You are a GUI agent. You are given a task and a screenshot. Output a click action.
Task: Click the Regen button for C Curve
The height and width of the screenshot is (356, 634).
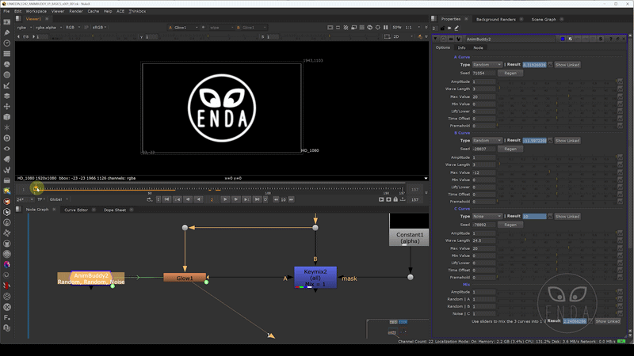[x=510, y=225]
